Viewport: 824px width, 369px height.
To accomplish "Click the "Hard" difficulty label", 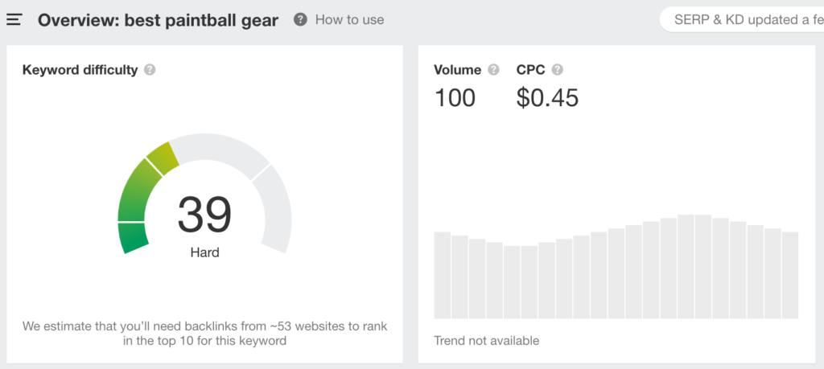I will coord(204,252).
